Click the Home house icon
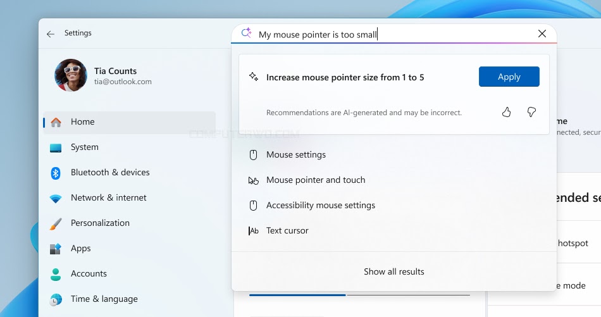The image size is (601, 317). pos(56,122)
